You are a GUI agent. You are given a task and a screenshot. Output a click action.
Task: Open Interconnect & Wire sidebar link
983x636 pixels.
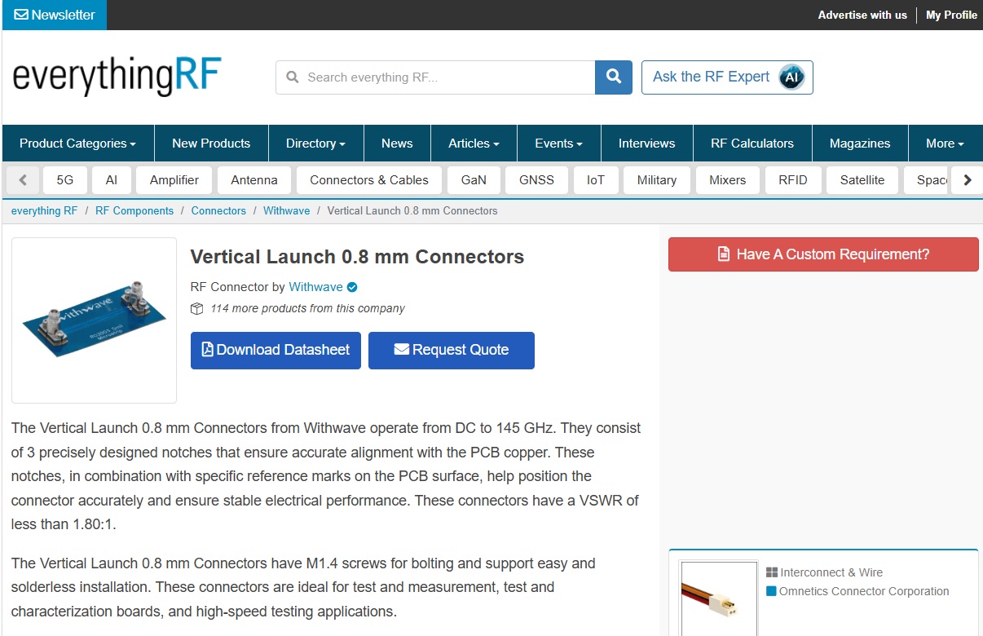click(831, 572)
